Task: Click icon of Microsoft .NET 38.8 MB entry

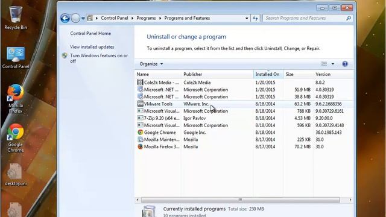Action: 140,96
